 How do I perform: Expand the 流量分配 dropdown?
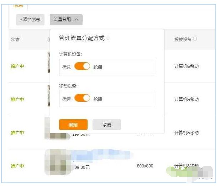(x=66, y=20)
